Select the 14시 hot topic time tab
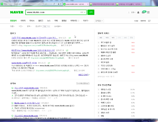The width and height of the screenshot is (158, 122). [x=113, y=38]
